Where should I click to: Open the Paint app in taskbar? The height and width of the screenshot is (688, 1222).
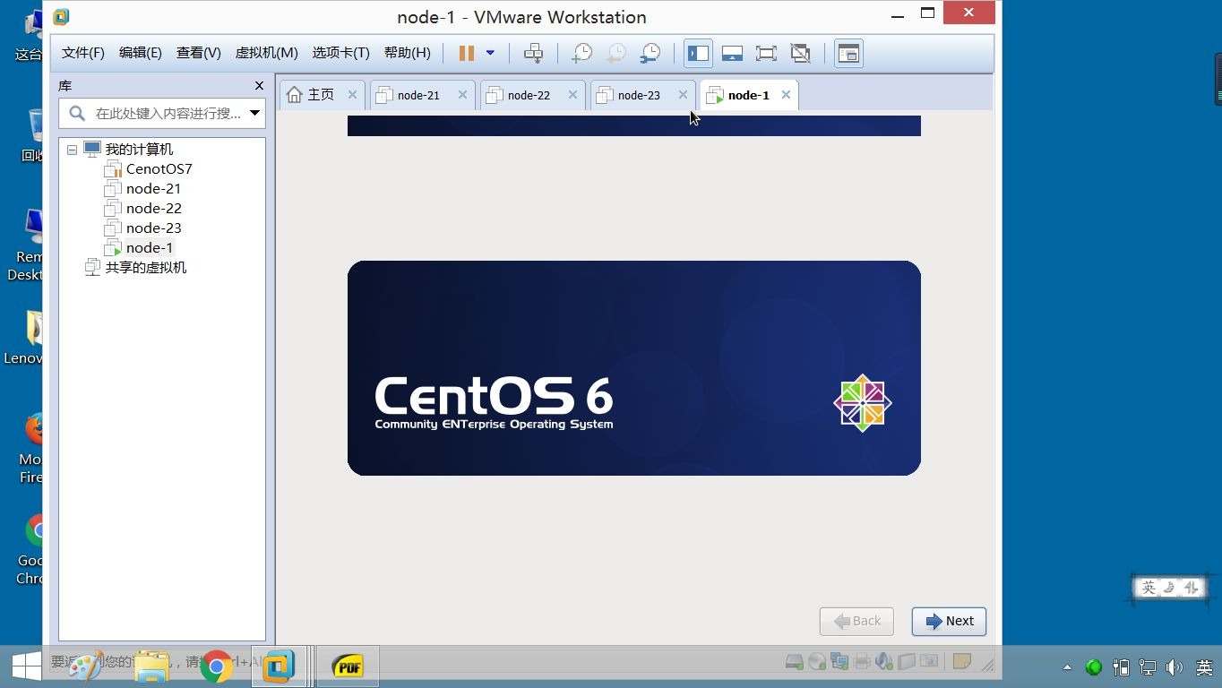86,666
